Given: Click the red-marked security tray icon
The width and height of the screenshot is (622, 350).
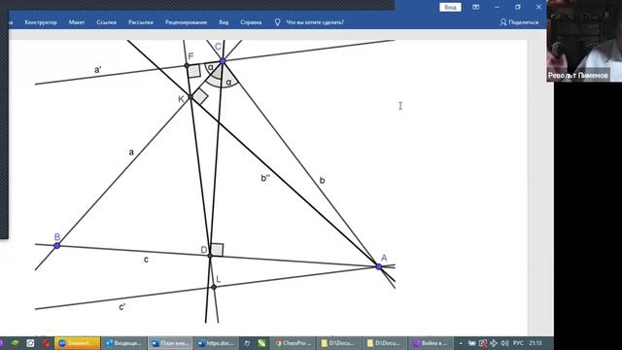Looking at the screenshot, I should 483,343.
